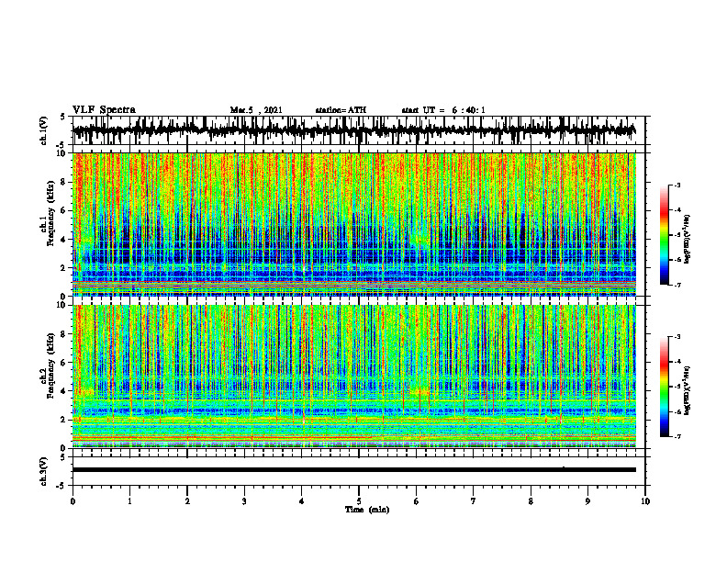Click the ch.2 colorbar "-7" tick label
The width and height of the screenshot is (727, 562).
click(677, 436)
